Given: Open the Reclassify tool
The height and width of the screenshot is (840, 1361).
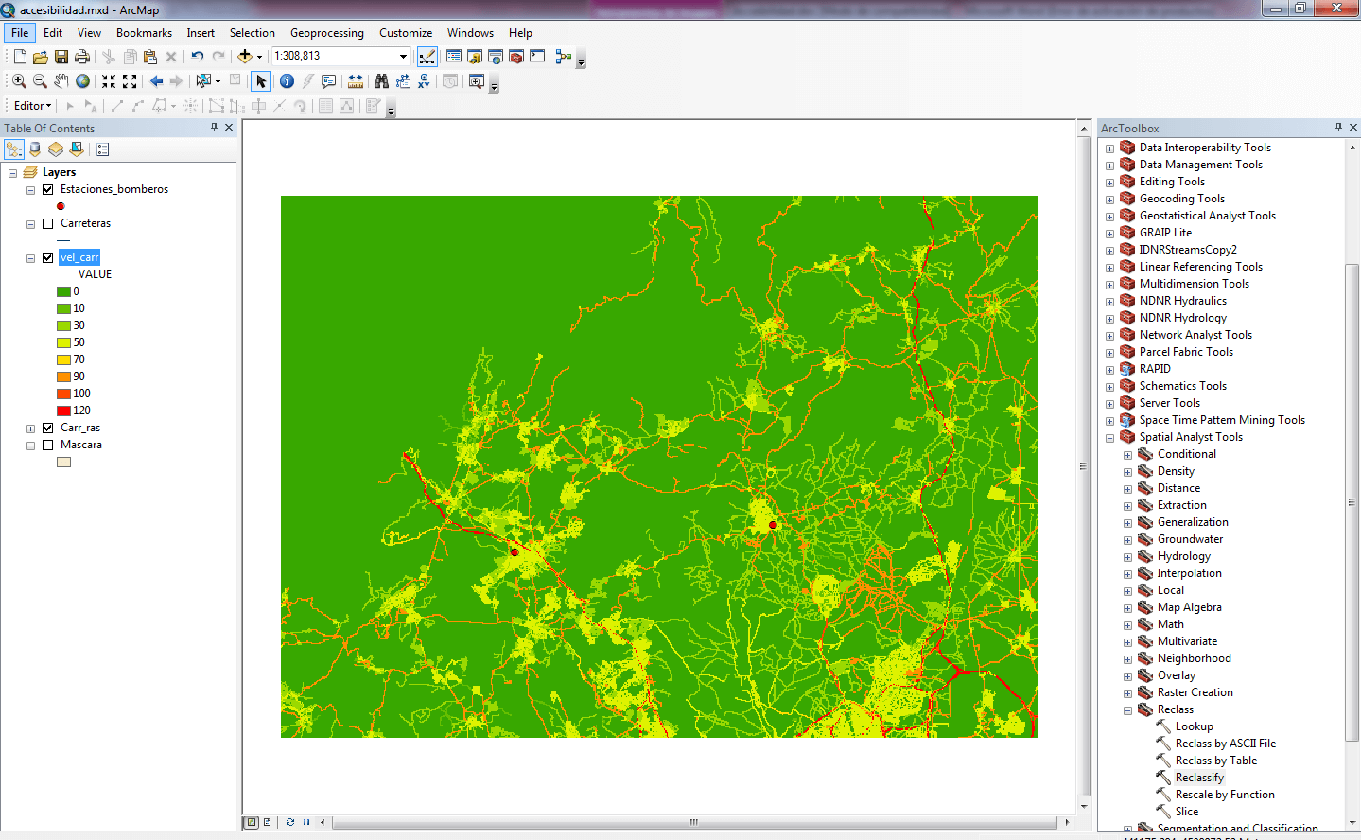Looking at the screenshot, I should tap(1198, 778).
